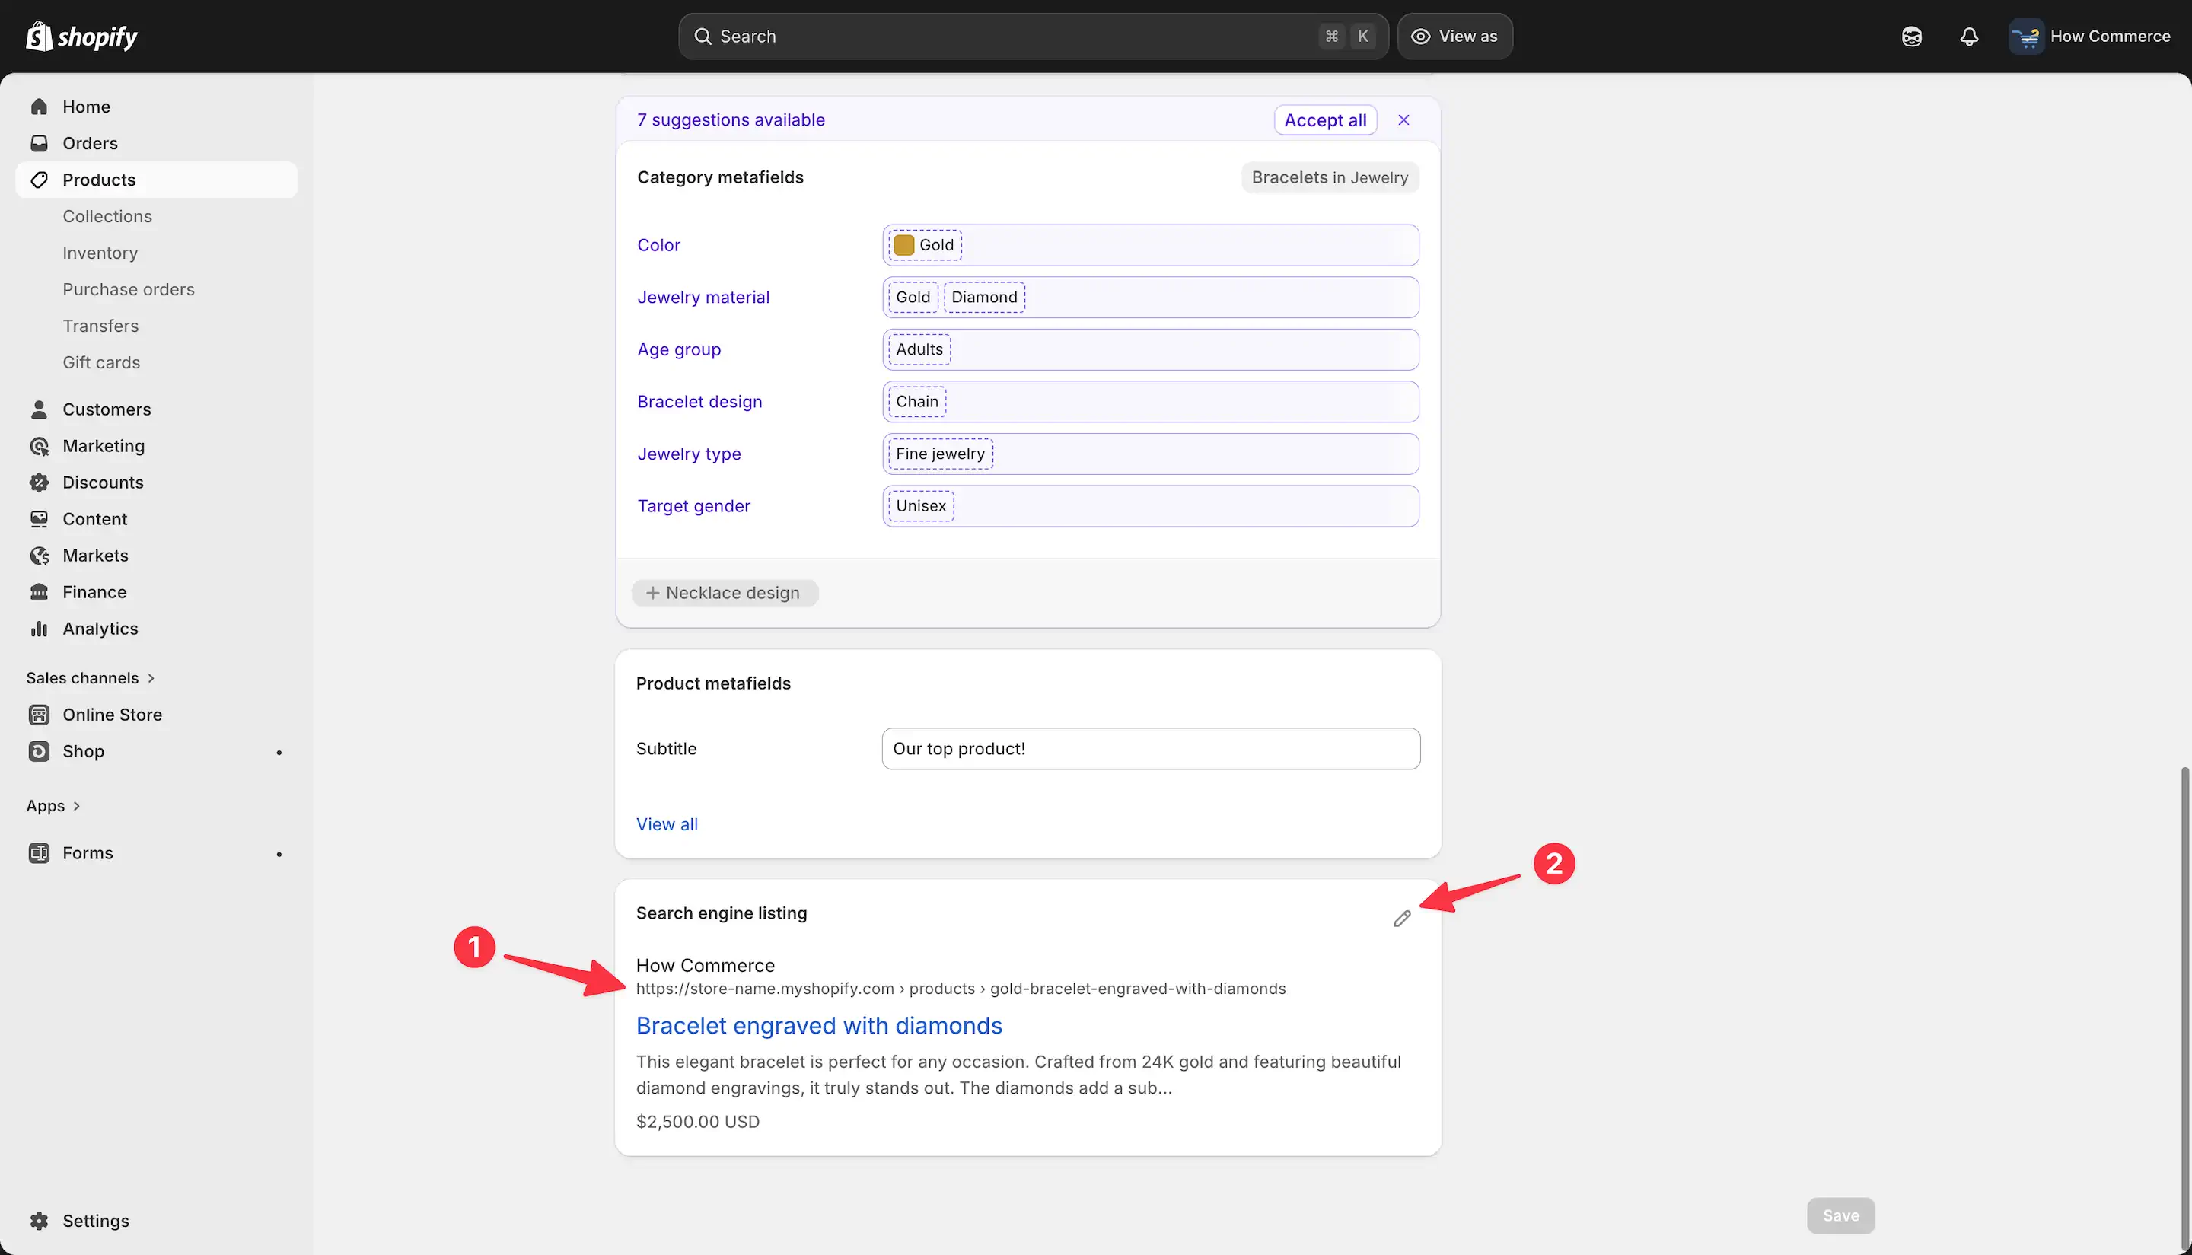Viewport: 2192px width, 1255px height.
Task: Click View all product metafields
Action: [x=666, y=824]
